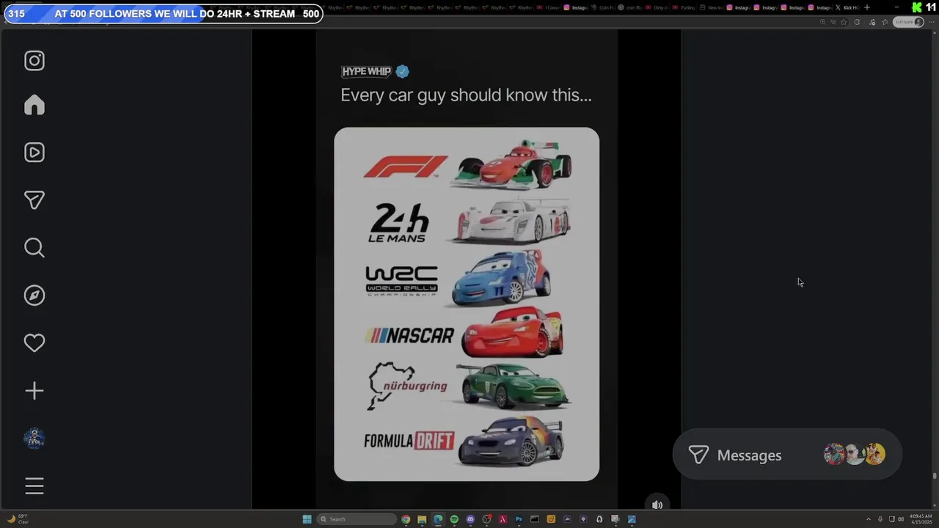This screenshot has width=939, height=528.
Task: Toggle the reel sound speaker icon
Action: coord(657,505)
